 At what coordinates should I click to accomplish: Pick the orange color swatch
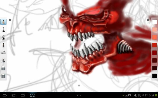click(x=155, y=37)
